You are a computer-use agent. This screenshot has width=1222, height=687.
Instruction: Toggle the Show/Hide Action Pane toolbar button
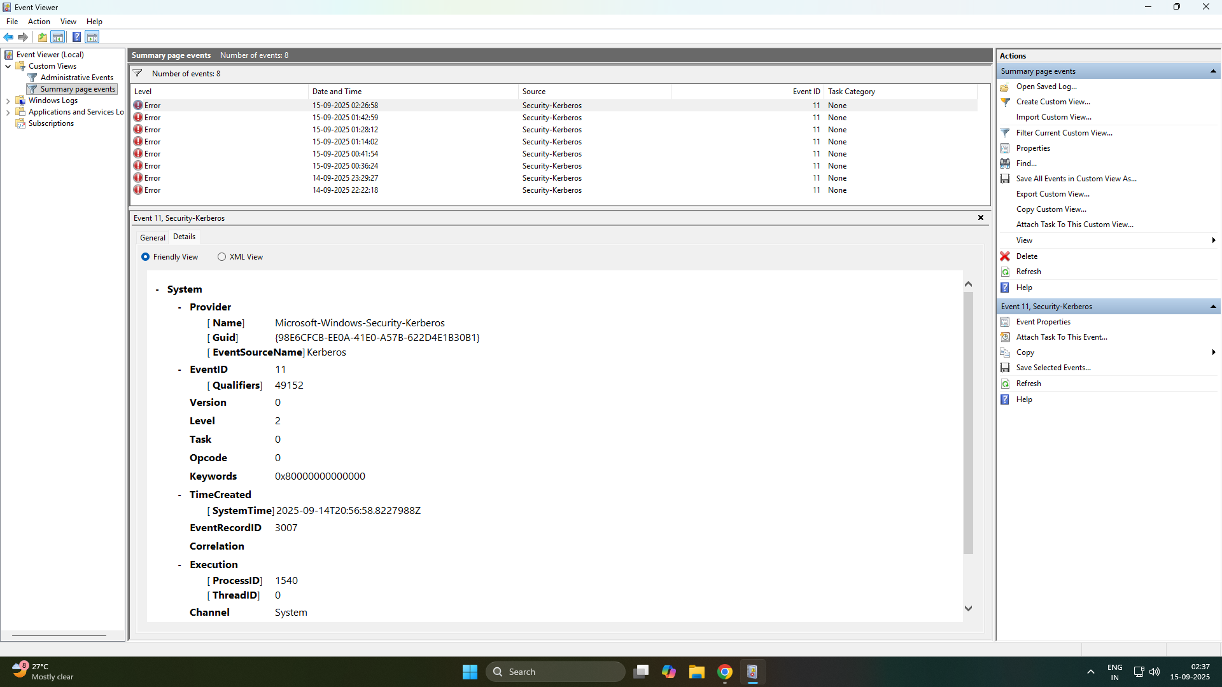point(92,37)
